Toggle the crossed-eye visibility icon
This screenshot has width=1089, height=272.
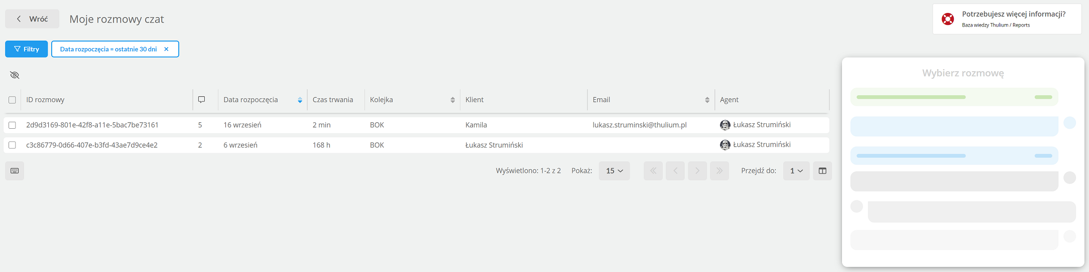(x=15, y=75)
